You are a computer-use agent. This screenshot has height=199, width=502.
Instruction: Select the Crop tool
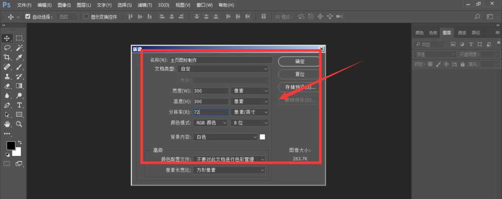(x=7, y=57)
